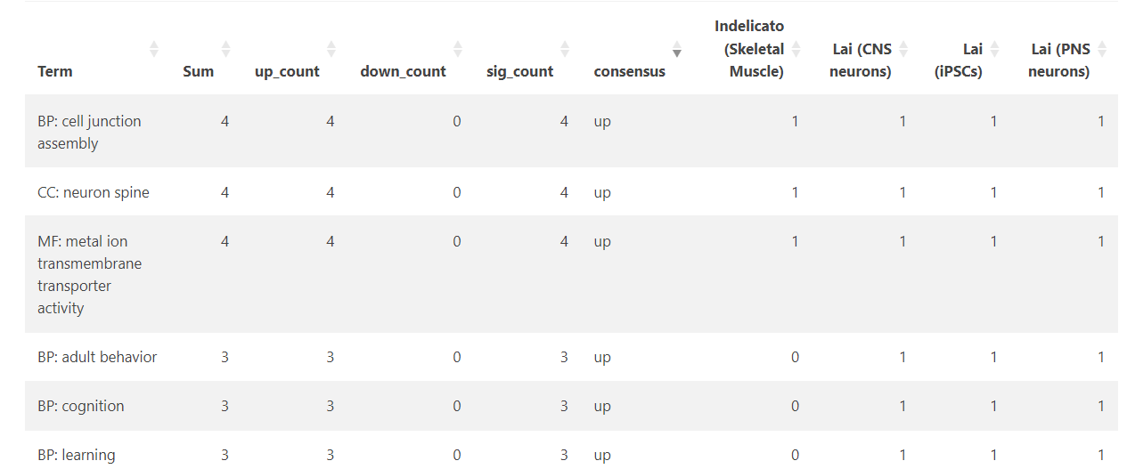Sort Indelicato (Skeletal Muscle) column arrows

tap(796, 49)
